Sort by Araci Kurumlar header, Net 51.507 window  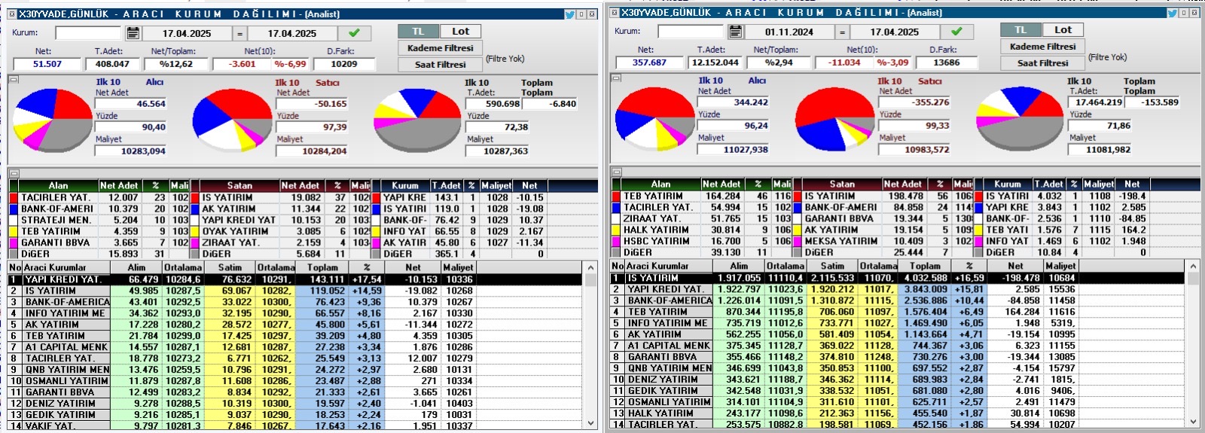[68, 267]
